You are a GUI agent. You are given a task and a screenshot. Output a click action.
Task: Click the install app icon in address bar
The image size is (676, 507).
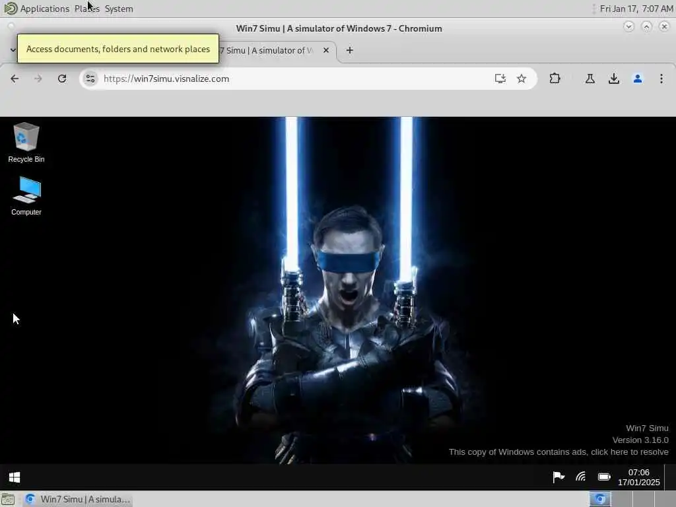[500, 79]
